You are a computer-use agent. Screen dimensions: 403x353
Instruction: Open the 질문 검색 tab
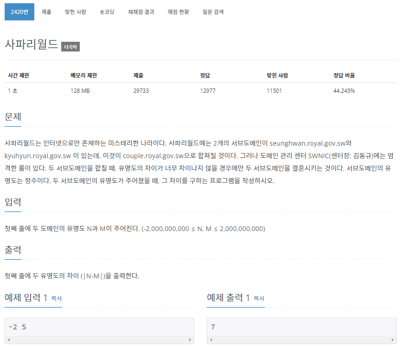[x=213, y=12]
